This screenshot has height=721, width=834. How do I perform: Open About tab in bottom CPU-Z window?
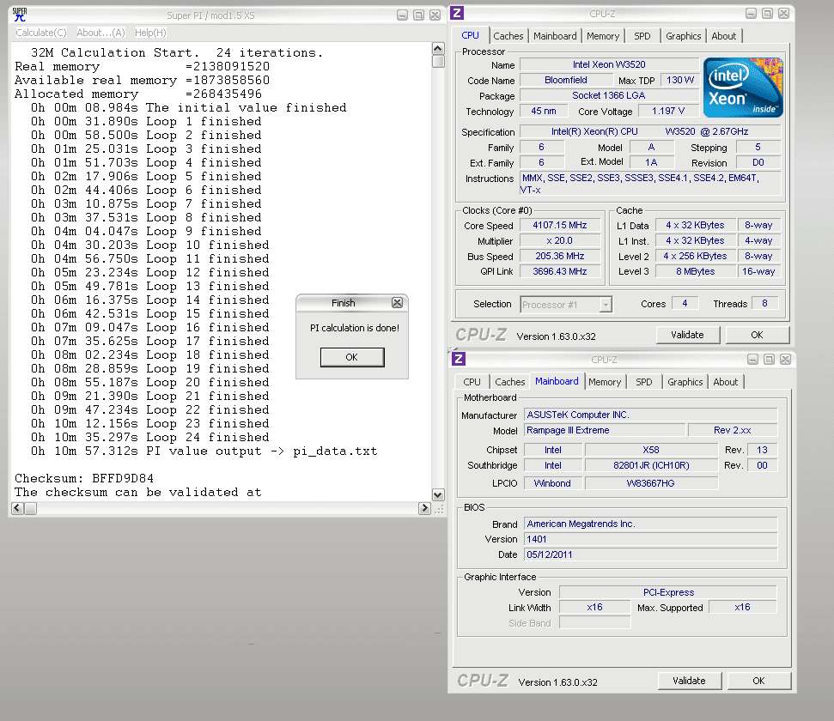pos(726,382)
